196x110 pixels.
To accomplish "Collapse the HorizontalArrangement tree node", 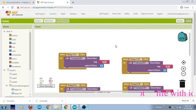I will [x=7, y=86].
